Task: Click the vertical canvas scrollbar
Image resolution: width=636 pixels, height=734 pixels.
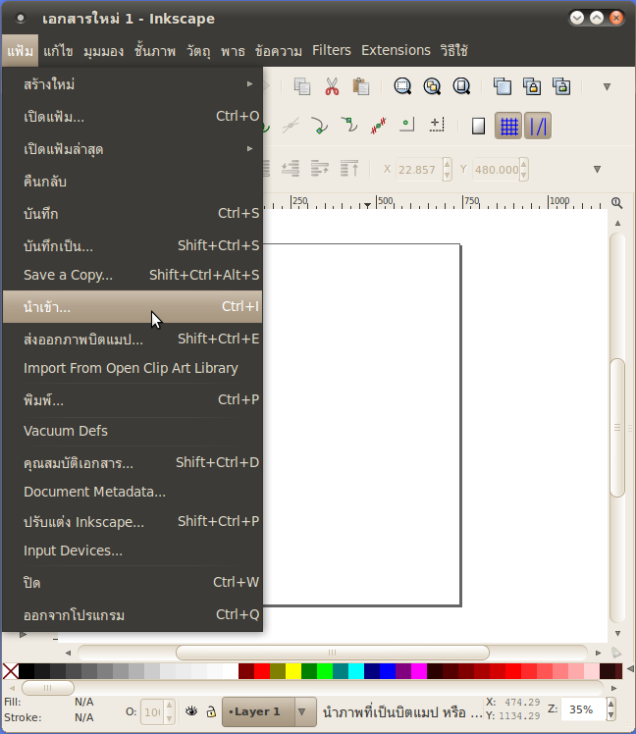Action: click(x=617, y=428)
